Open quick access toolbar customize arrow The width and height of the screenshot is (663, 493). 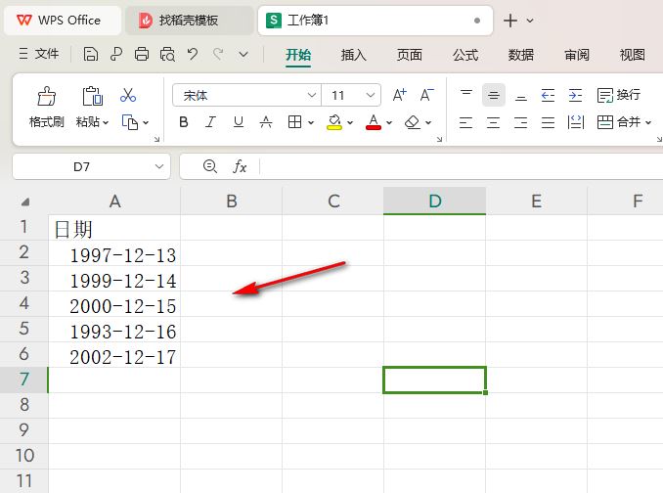(x=243, y=55)
